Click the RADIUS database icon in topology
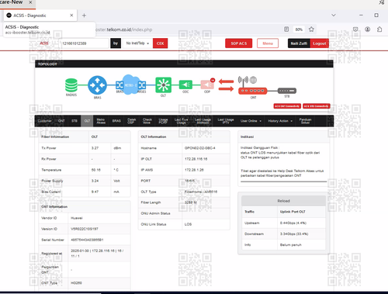Viewport: 388px width, 294px height. (71, 85)
